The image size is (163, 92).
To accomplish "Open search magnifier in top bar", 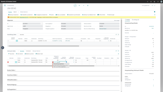I will point(147,2).
